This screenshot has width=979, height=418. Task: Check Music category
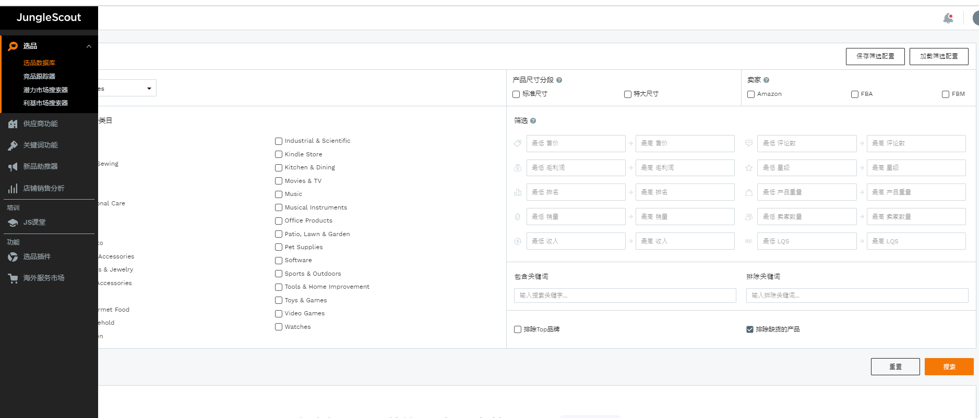[x=279, y=194]
